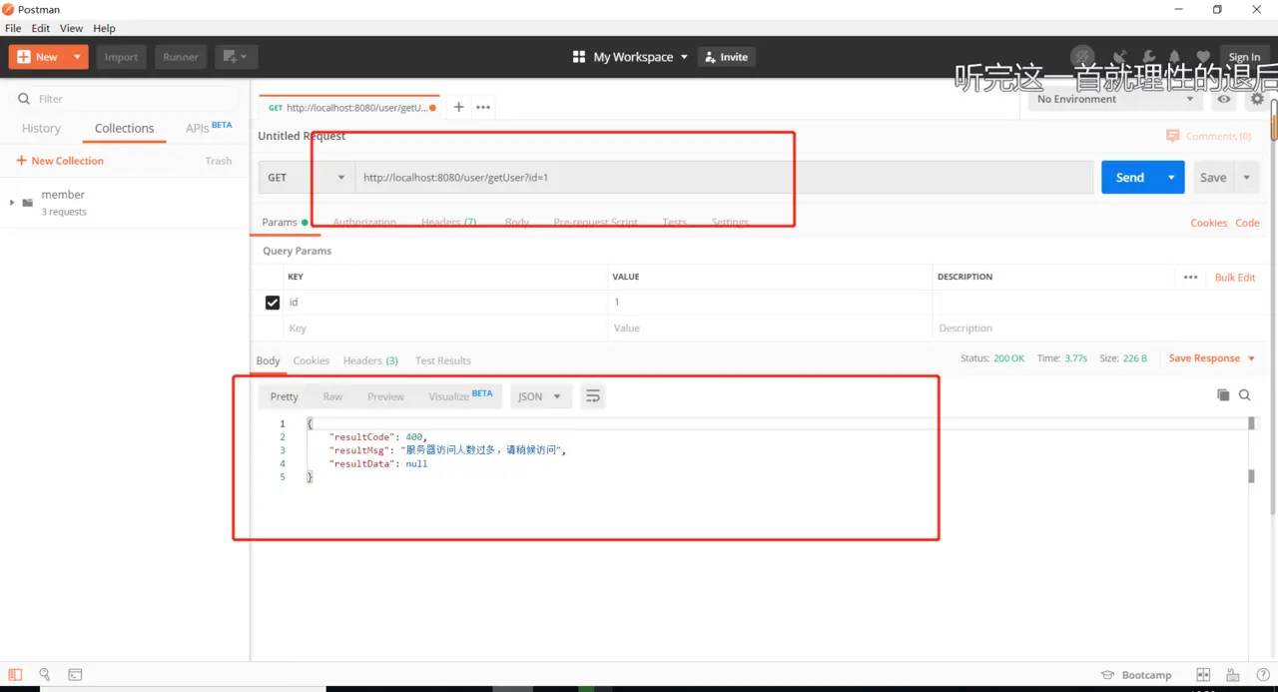Open the environment quick look eye icon

1223,99
